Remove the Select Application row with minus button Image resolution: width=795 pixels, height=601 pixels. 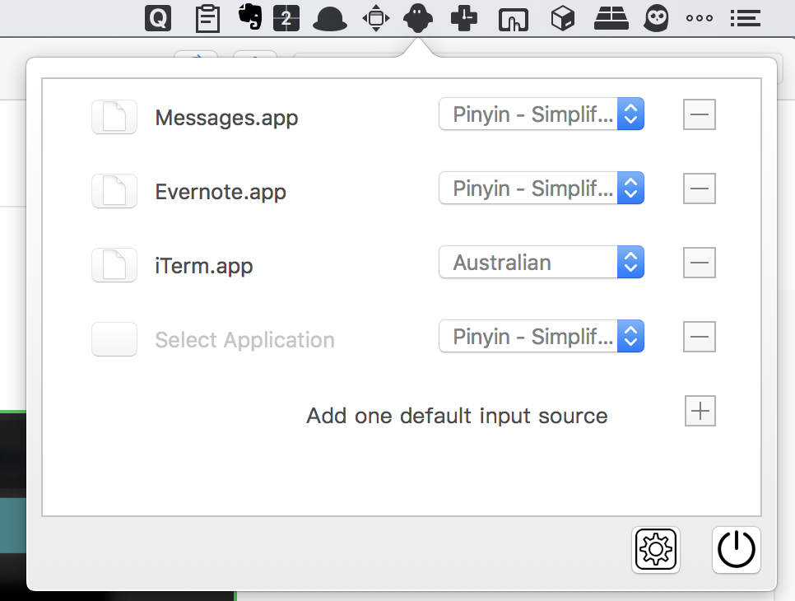tap(700, 337)
